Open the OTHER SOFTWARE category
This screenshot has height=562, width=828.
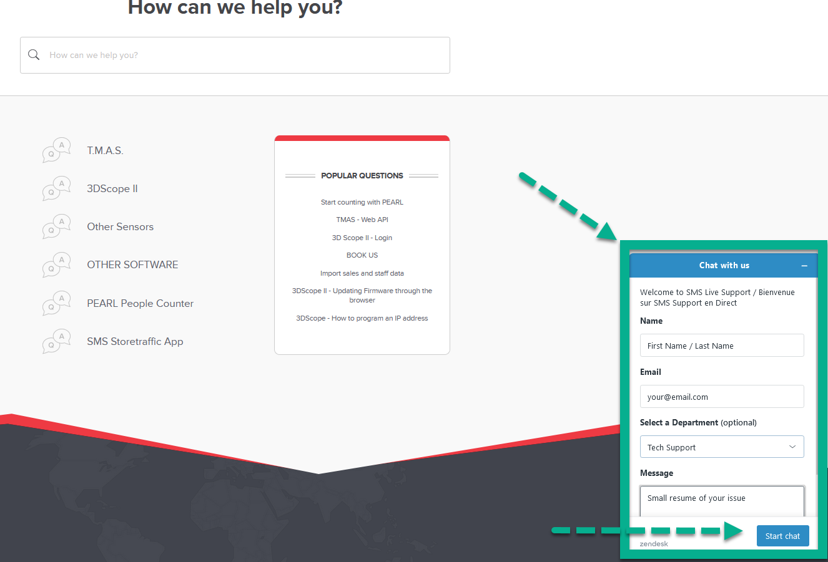(x=132, y=264)
